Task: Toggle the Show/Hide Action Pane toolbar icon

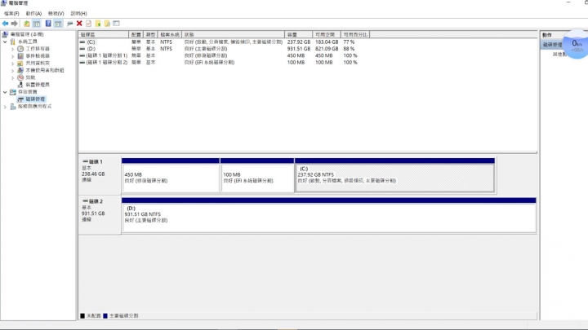Action: point(58,24)
